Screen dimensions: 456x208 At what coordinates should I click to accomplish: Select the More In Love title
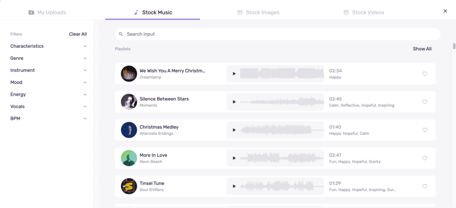click(153, 155)
